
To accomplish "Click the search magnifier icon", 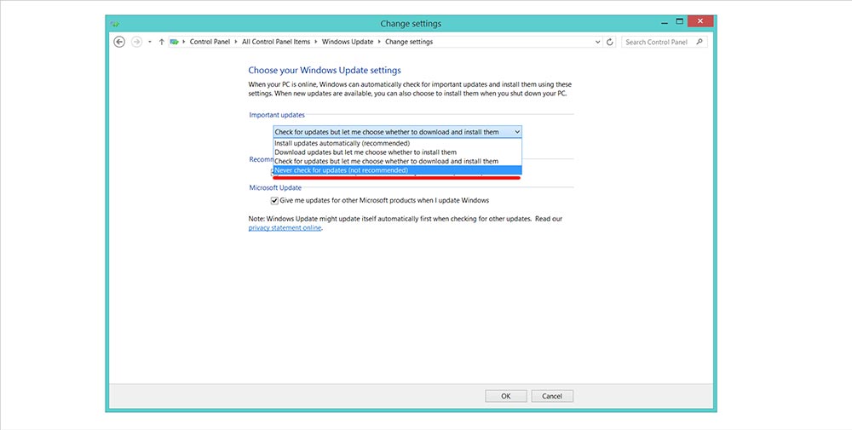I will tap(699, 42).
